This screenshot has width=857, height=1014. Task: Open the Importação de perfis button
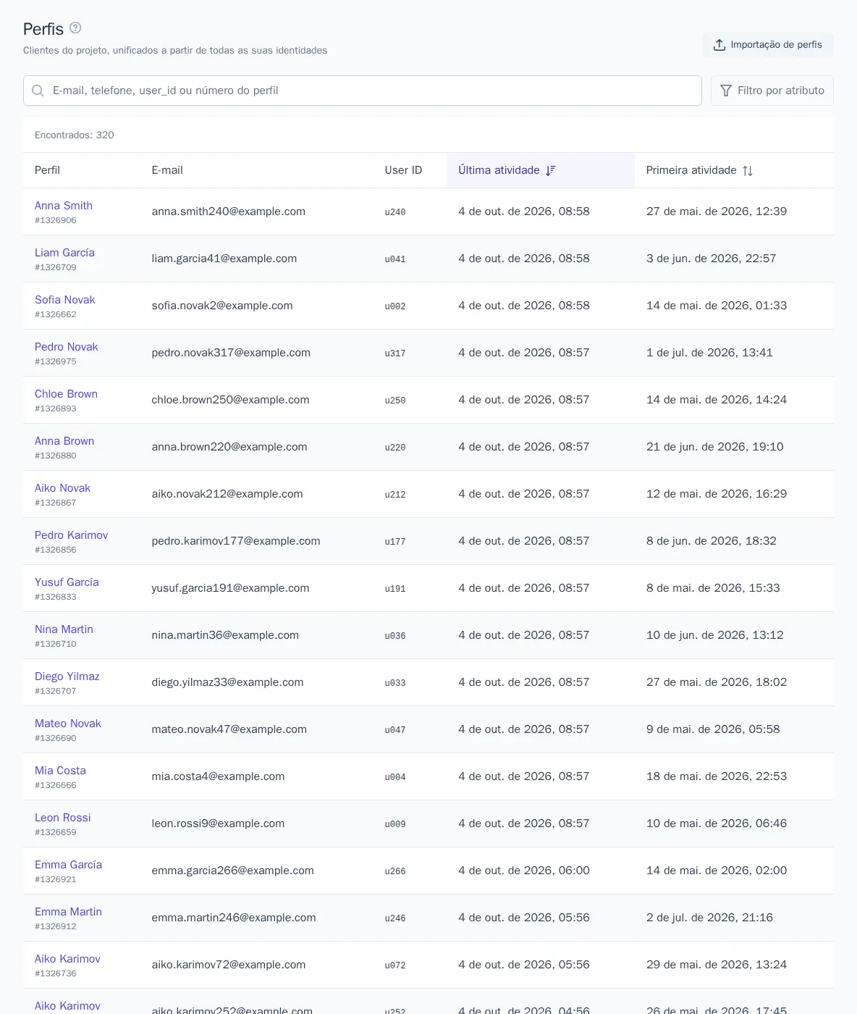tap(768, 45)
